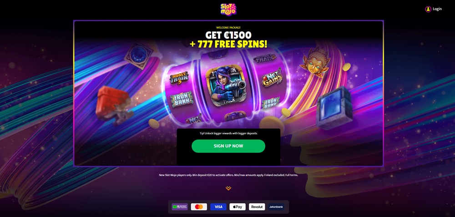
Task: Click the GET €1500 headline text
Action: click(x=228, y=35)
